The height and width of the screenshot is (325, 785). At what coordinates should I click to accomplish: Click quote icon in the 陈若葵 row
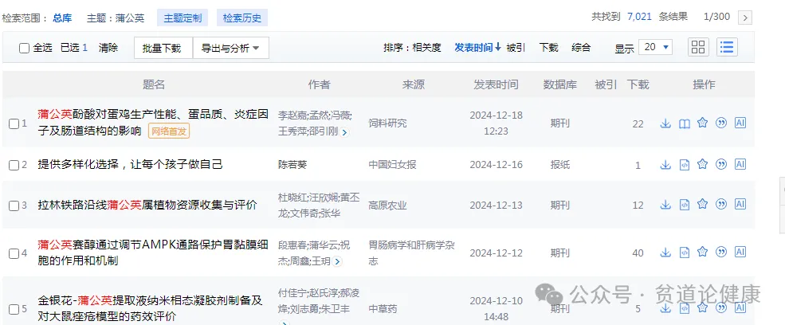[721, 164]
